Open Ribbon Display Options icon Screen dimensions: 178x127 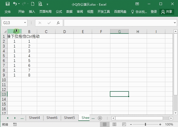pos(137,4)
